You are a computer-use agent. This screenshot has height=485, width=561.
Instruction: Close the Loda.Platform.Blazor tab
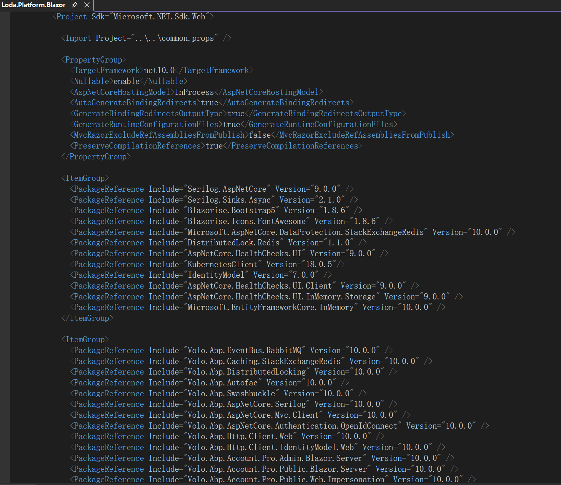click(x=87, y=5)
